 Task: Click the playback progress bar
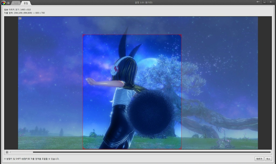(x=140, y=152)
